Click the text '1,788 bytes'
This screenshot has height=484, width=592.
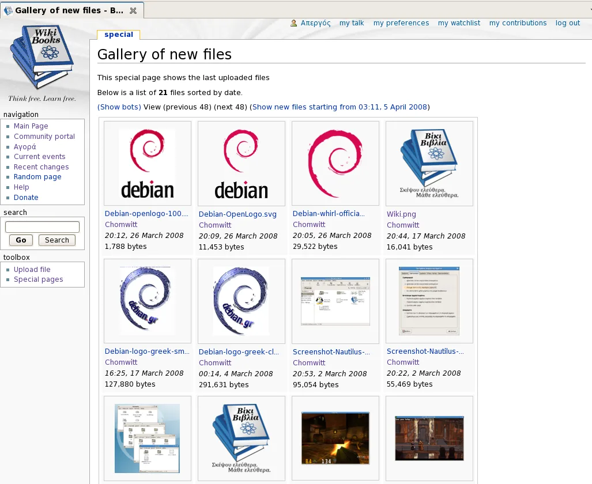coord(126,246)
